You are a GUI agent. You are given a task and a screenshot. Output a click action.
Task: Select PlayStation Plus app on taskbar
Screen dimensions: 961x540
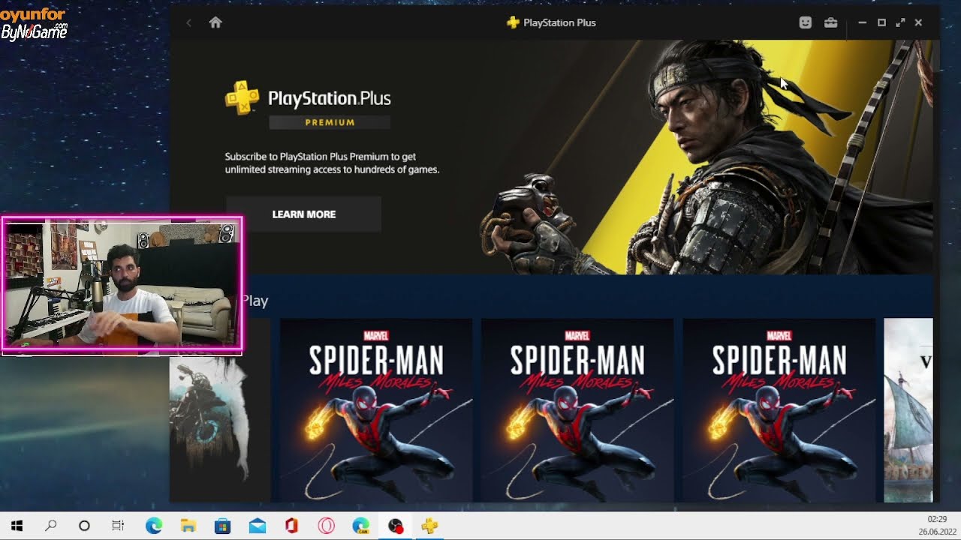[x=430, y=526]
